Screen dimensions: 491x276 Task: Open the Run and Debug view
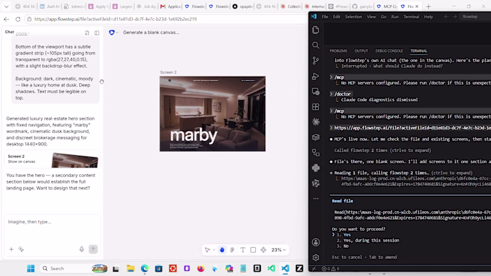tap(315, 76)
